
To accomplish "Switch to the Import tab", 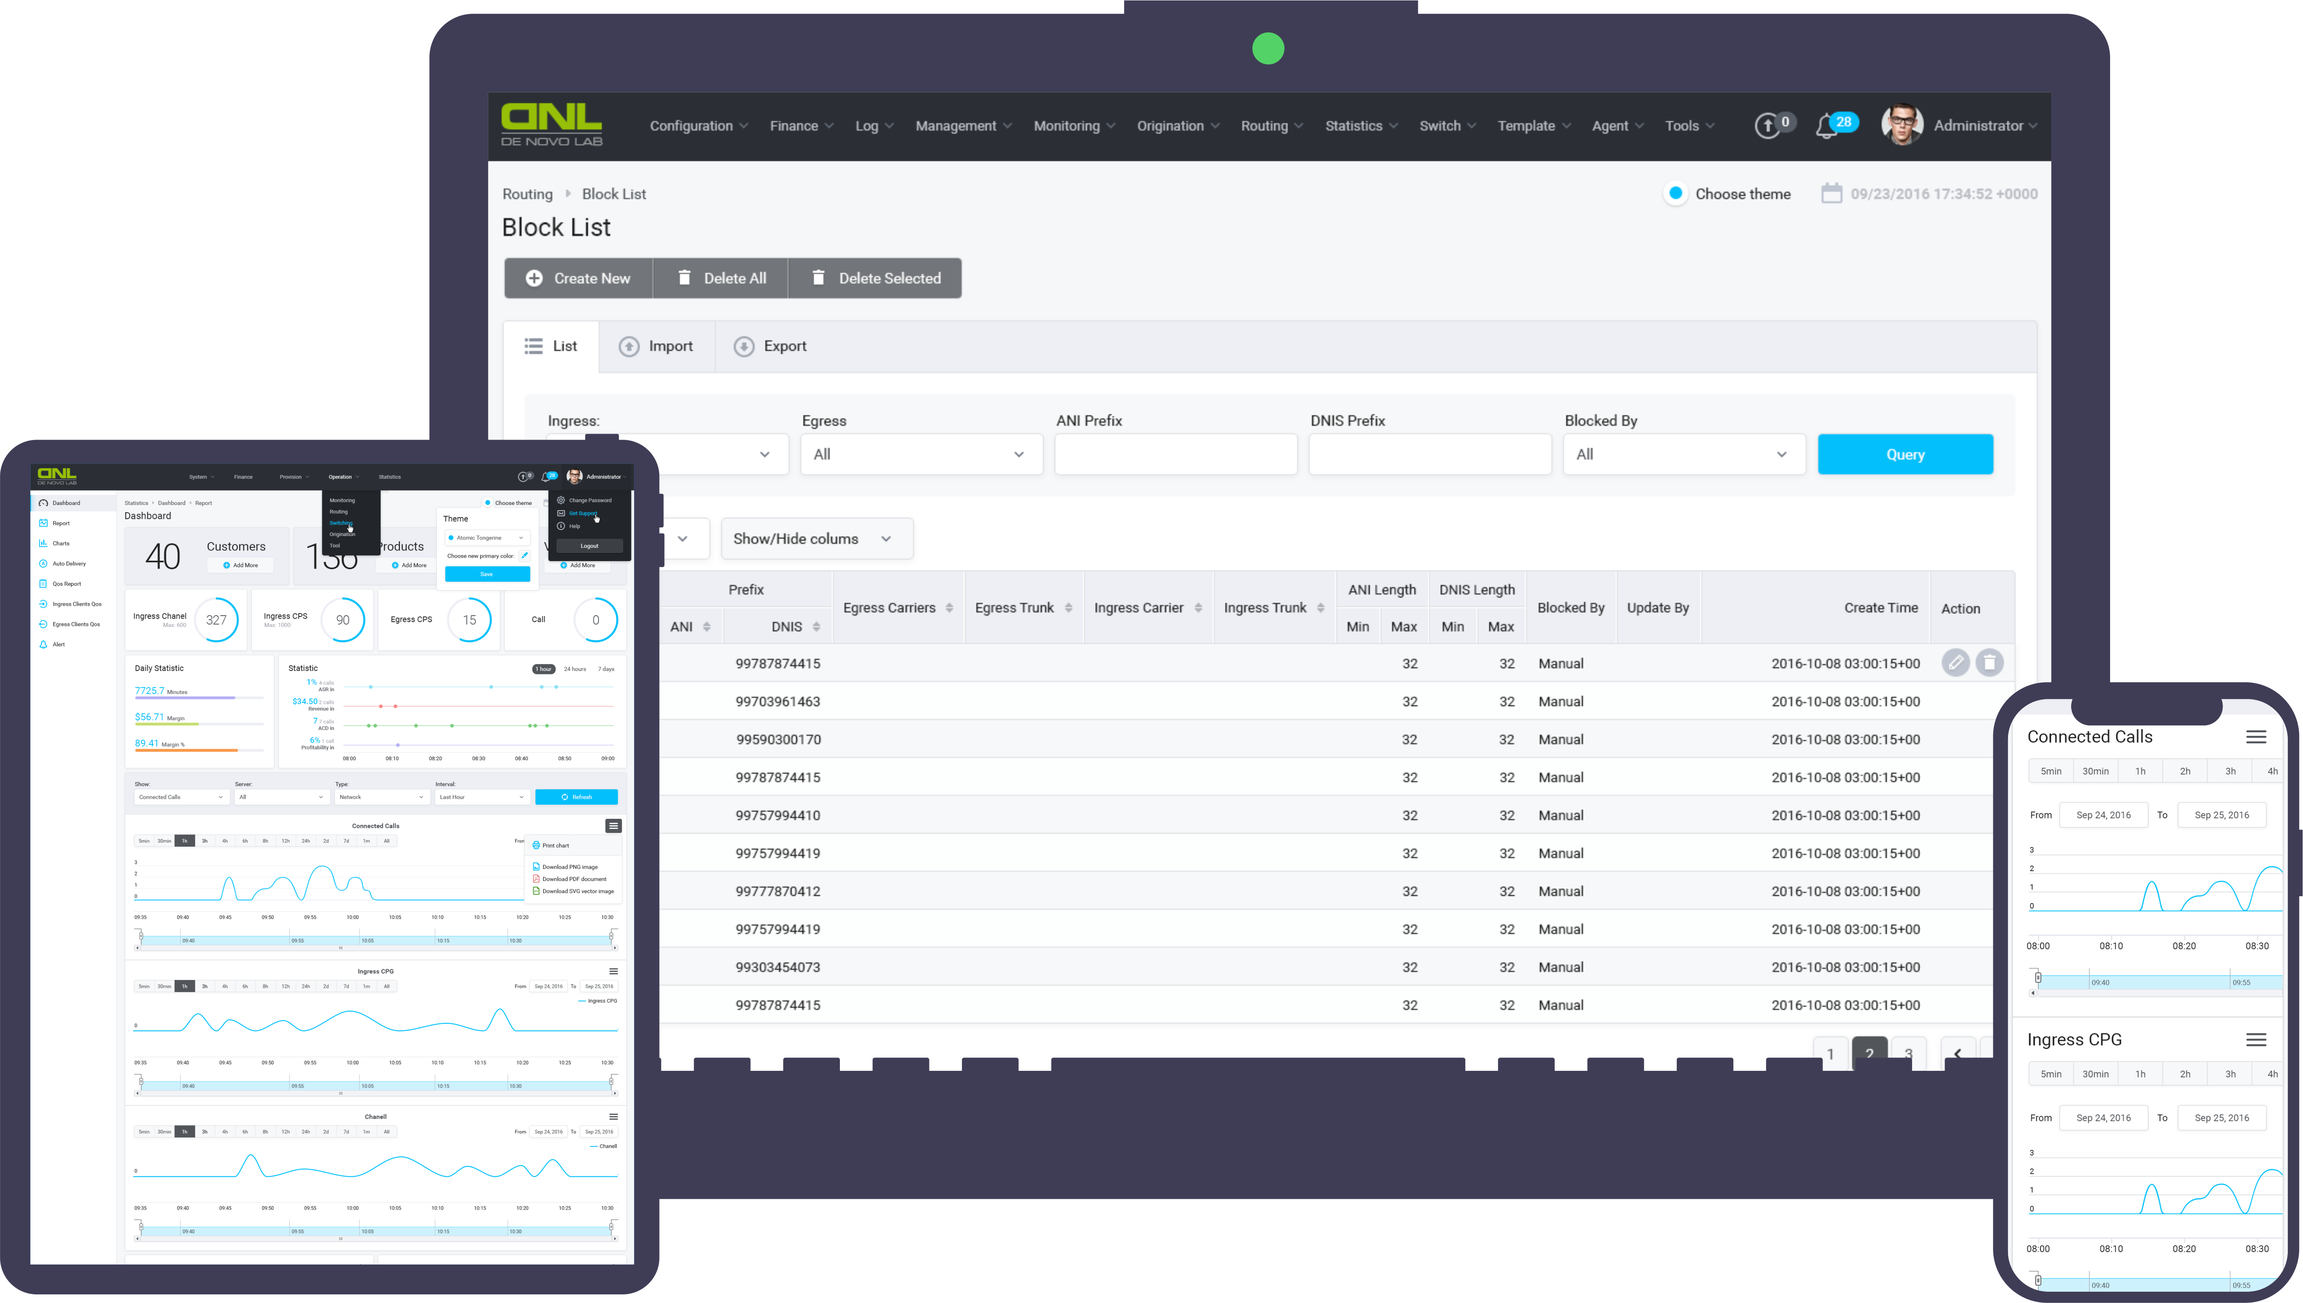I will [x=656, y=346].
